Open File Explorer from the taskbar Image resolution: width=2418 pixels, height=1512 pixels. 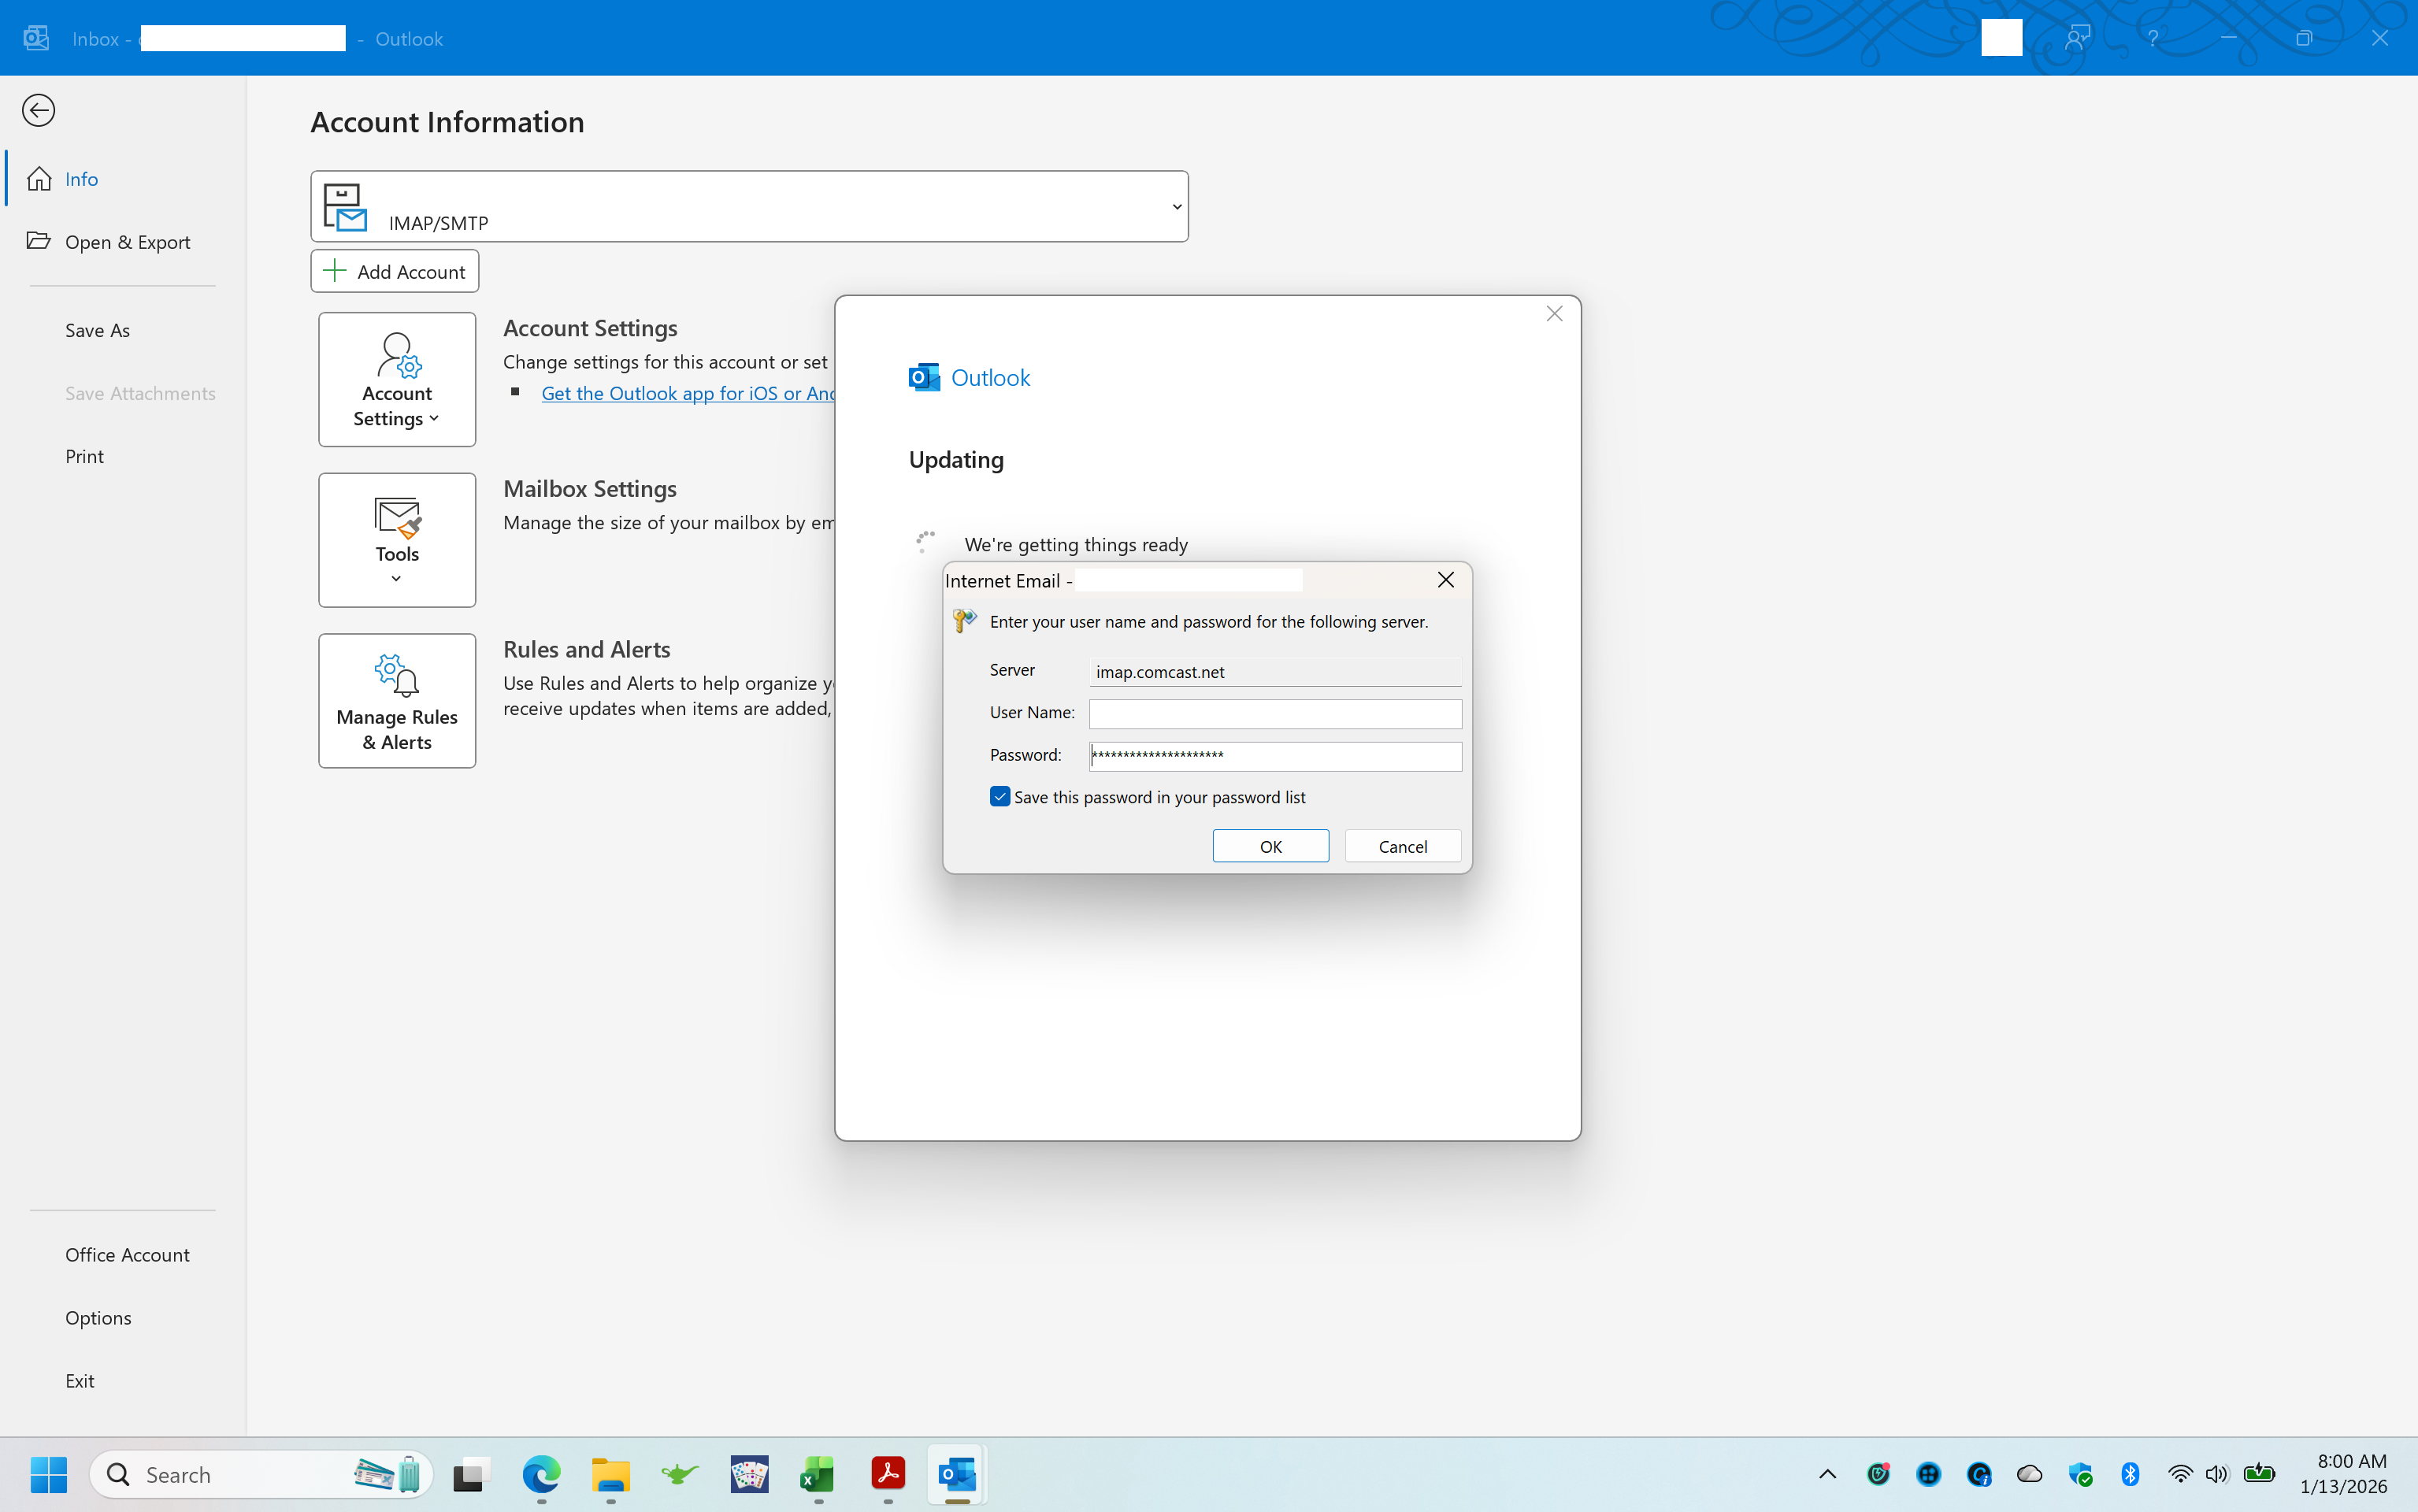tap(610, 1474)
